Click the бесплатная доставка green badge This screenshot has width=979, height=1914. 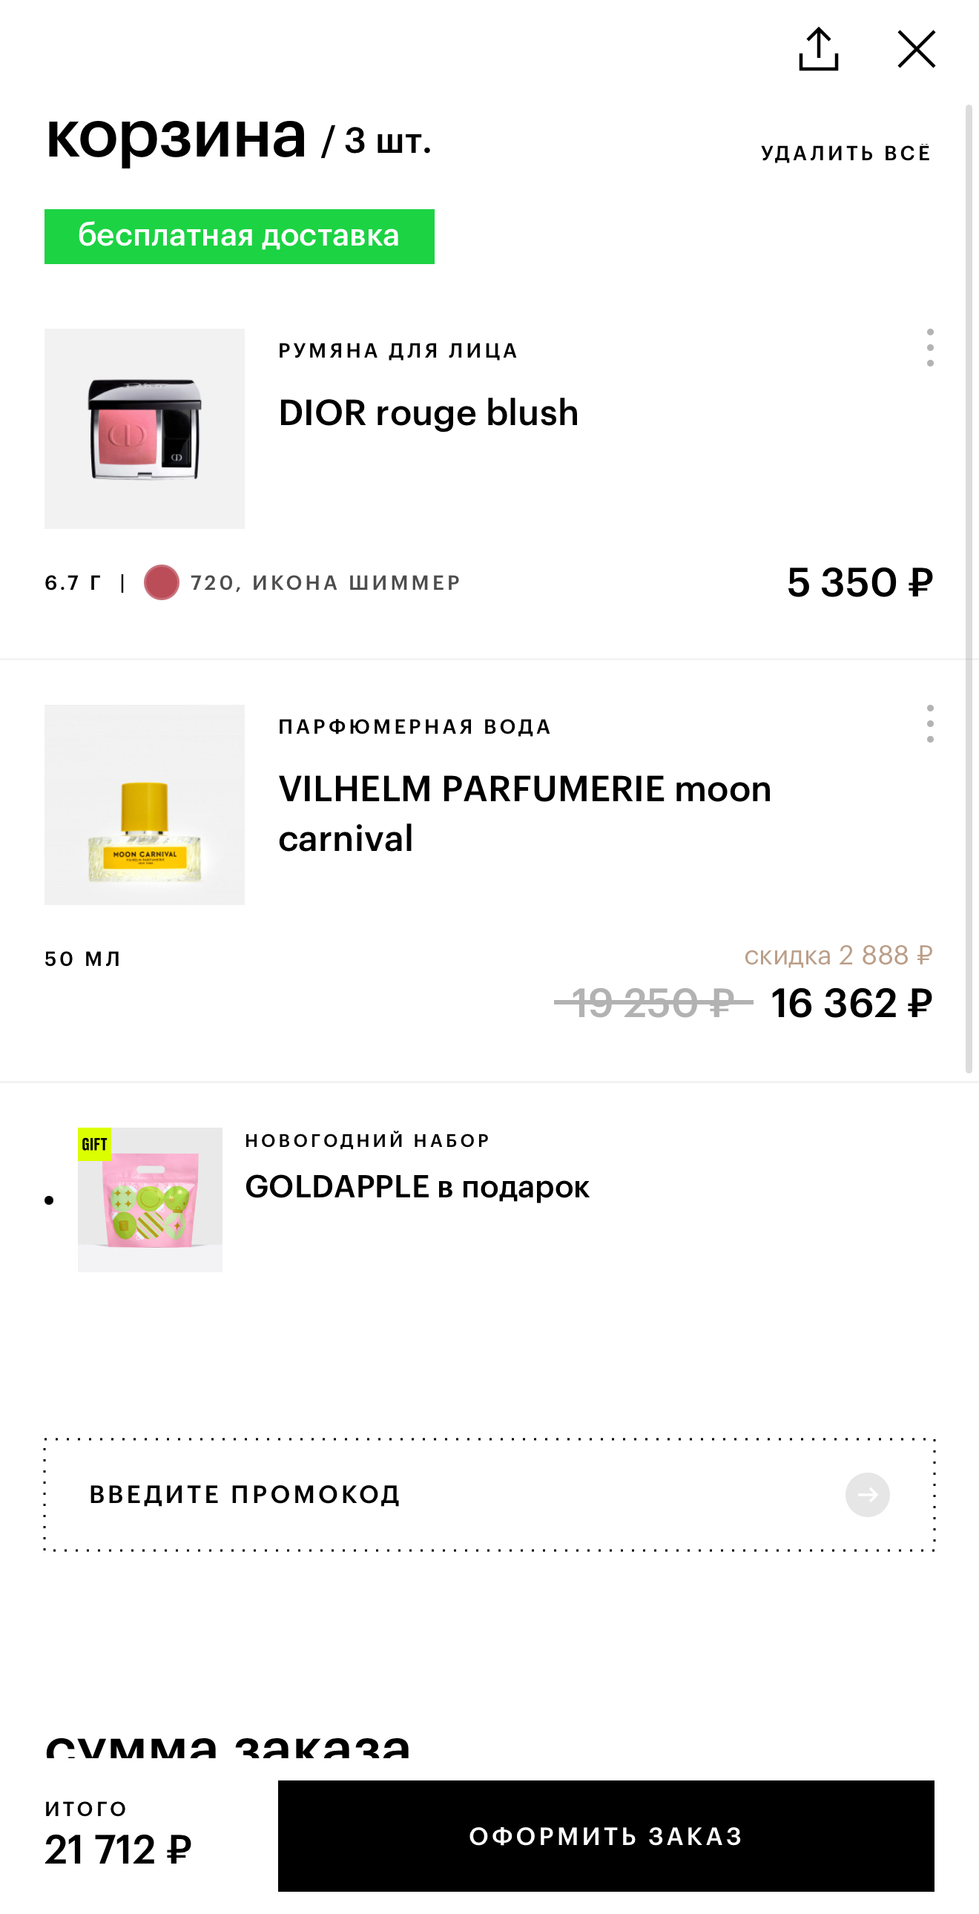tap(239, 236)
